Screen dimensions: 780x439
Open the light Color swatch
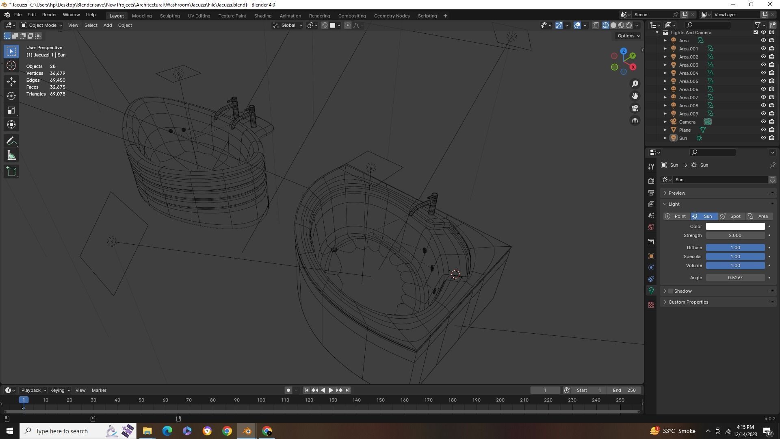click(735, 226)
